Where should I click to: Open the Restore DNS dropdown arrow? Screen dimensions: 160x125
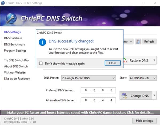(154, 60)
